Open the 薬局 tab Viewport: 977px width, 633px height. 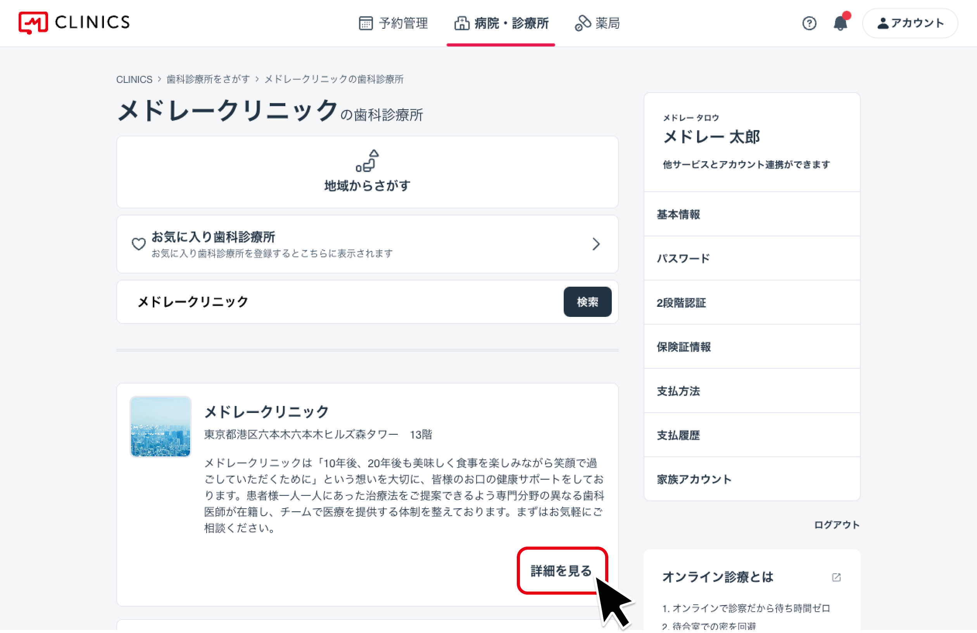coord(597,23)
